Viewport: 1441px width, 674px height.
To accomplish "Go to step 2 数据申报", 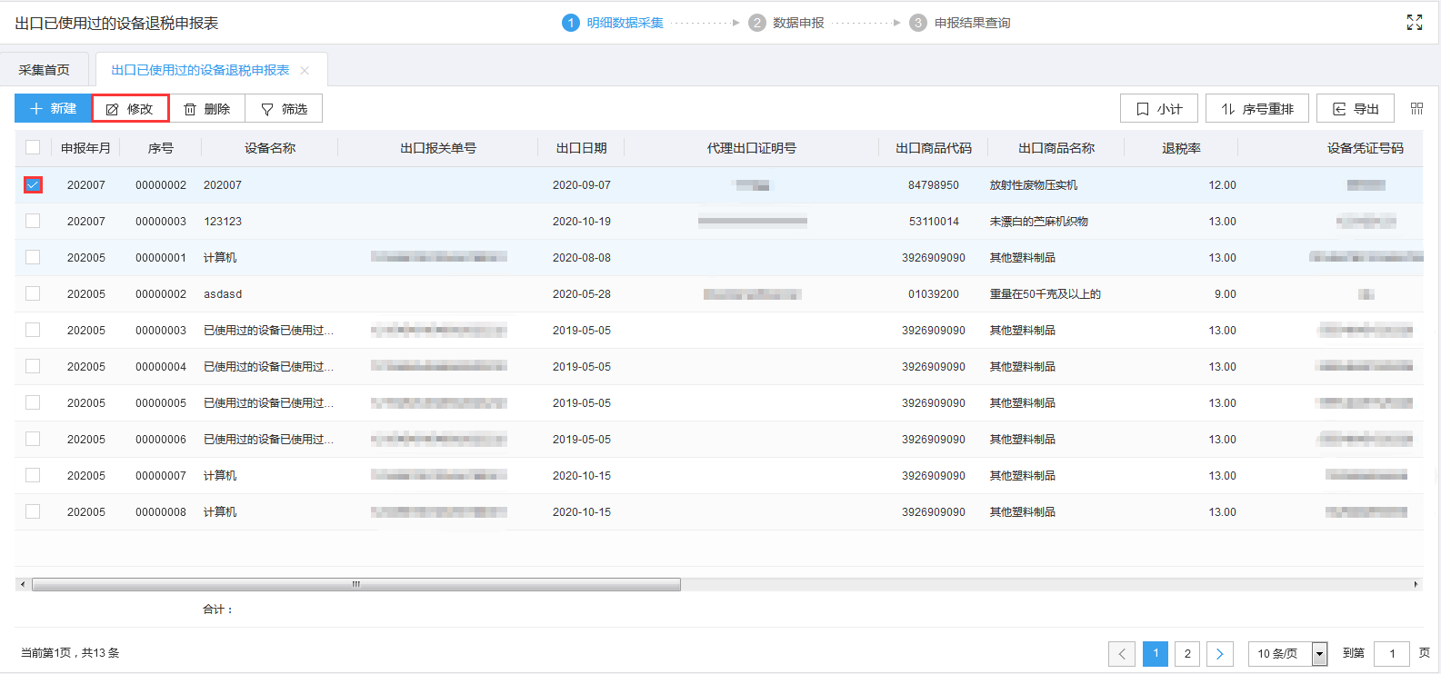I will (x=787, y=23).
